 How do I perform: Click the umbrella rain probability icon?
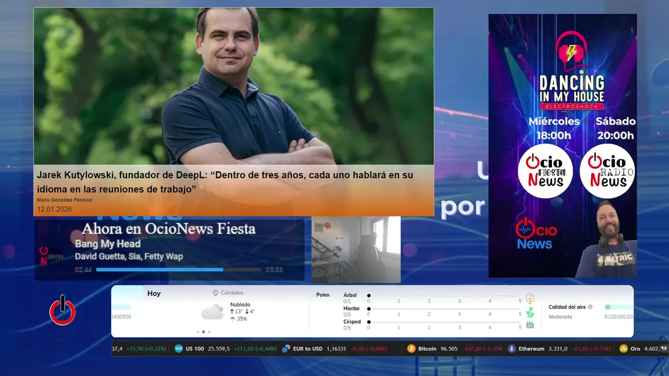click(233, 319)
